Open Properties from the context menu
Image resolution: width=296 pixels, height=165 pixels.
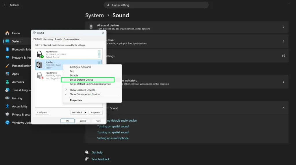tap(76, 100)
